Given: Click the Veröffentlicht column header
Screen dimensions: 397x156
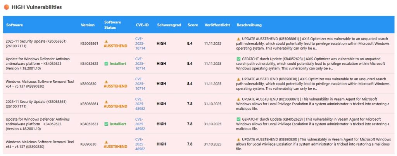Looking at the screenshot, I should [x=217, y=25].
